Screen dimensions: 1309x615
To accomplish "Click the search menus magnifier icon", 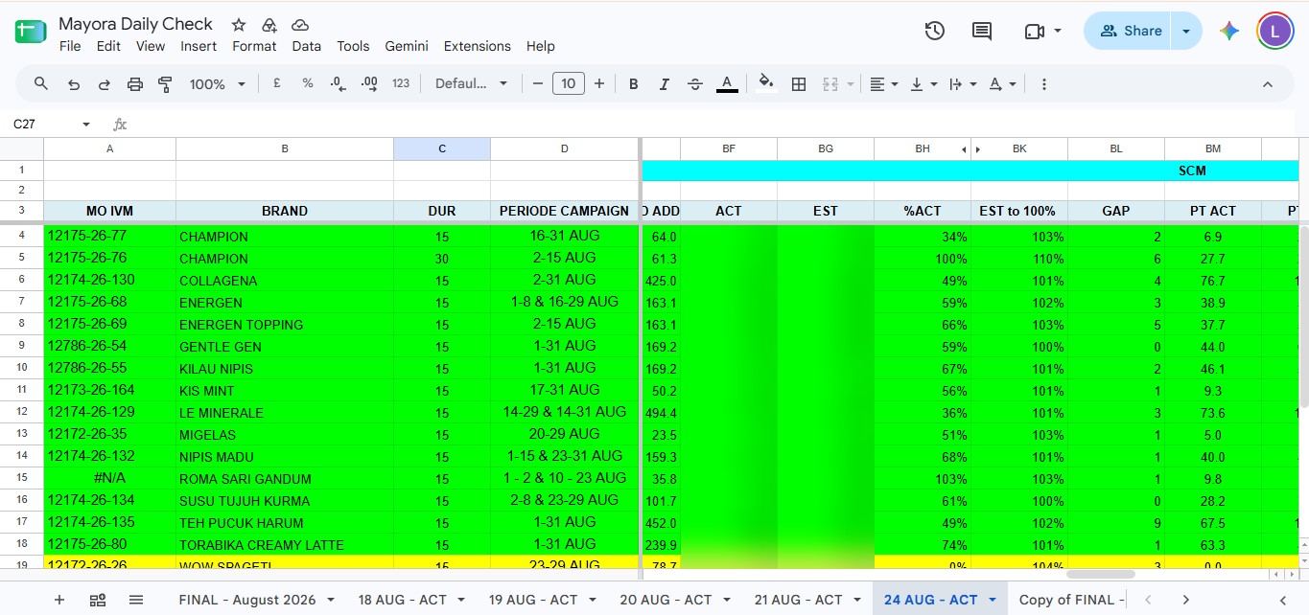I will pos(41,84).
